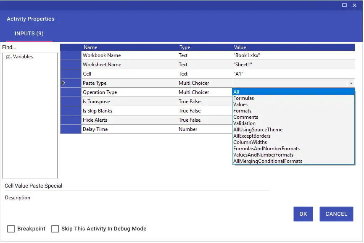Enable the Breakpoint checkbox

[11, 229]
